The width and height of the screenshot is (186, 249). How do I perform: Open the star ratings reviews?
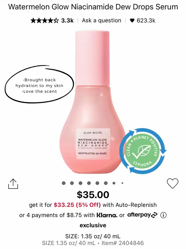pos(44,20)
